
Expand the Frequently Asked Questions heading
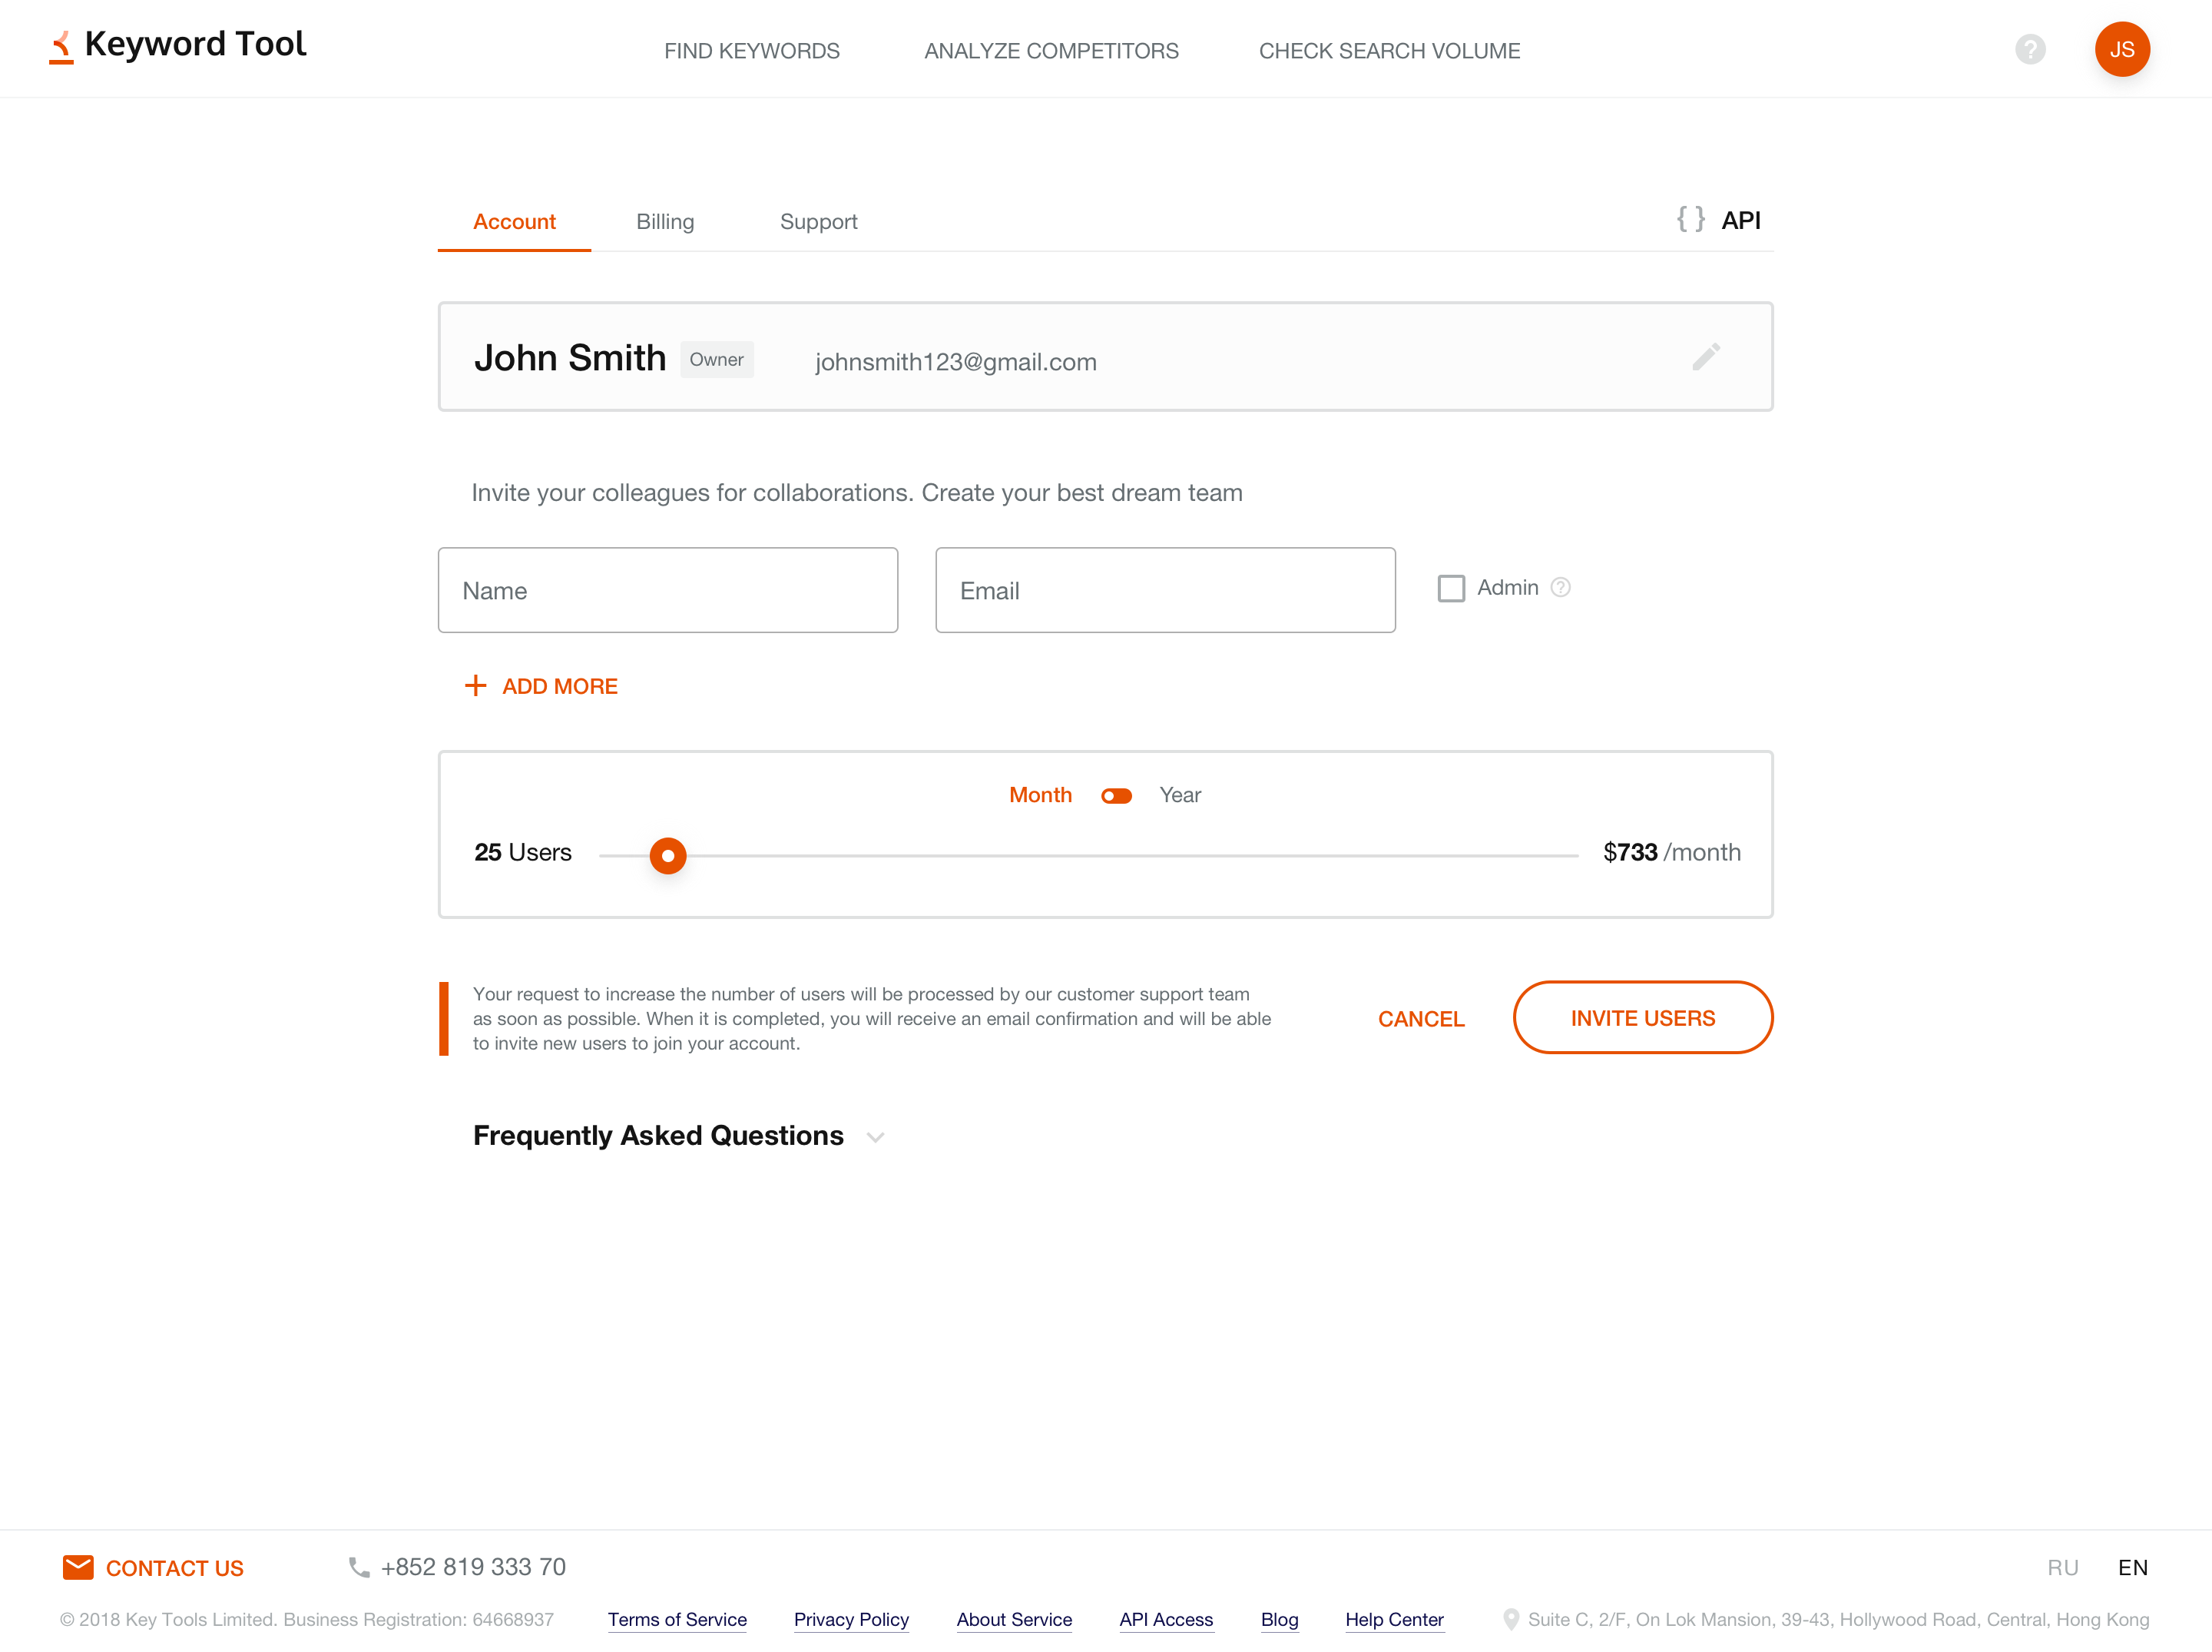(657, 1136)
